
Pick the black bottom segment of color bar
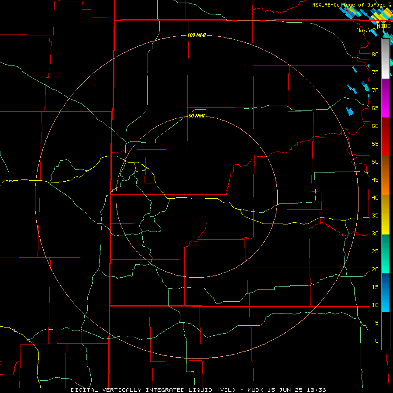click(x=386, y=331)
